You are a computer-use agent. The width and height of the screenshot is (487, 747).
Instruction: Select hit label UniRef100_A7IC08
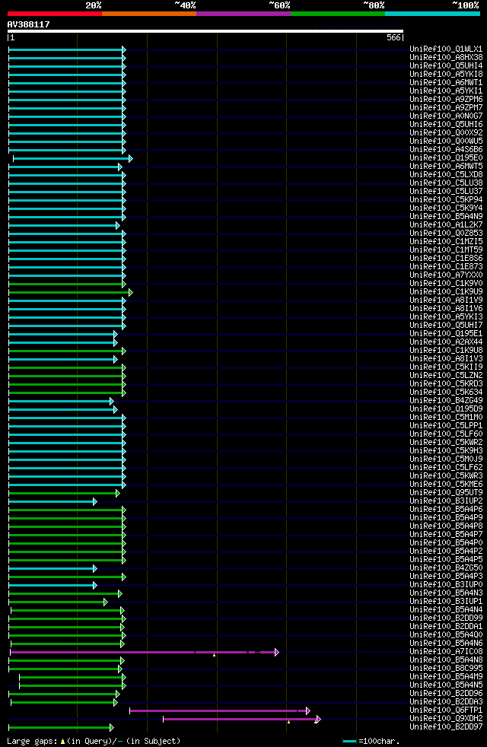coord(446,651)
